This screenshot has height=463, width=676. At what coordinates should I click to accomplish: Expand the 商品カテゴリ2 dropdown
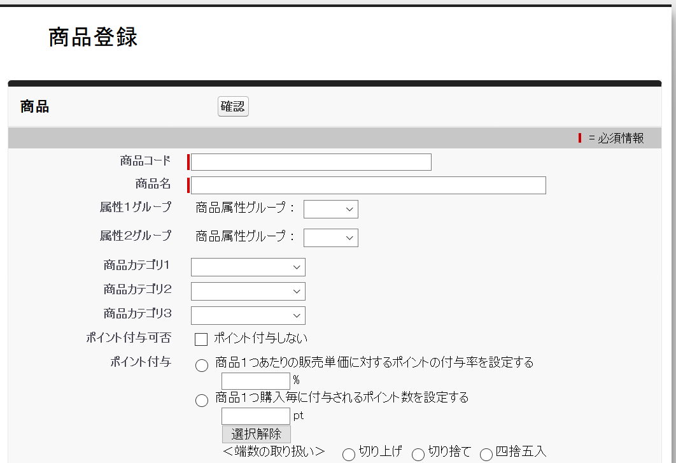point(248,291)
